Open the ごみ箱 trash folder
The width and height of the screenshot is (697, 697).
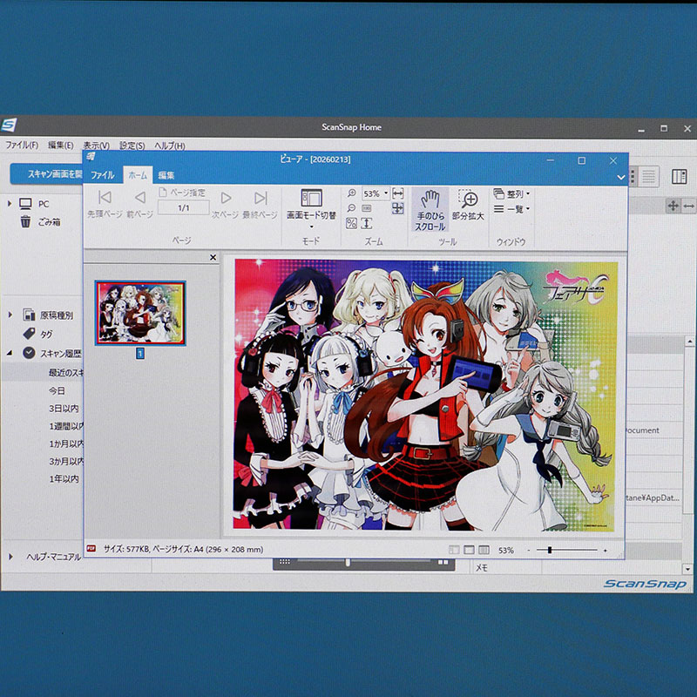point(49,222)
